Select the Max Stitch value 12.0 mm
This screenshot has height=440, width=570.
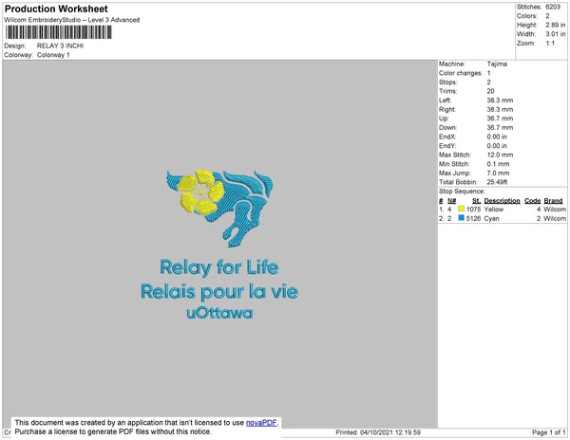tap(501, 155)
